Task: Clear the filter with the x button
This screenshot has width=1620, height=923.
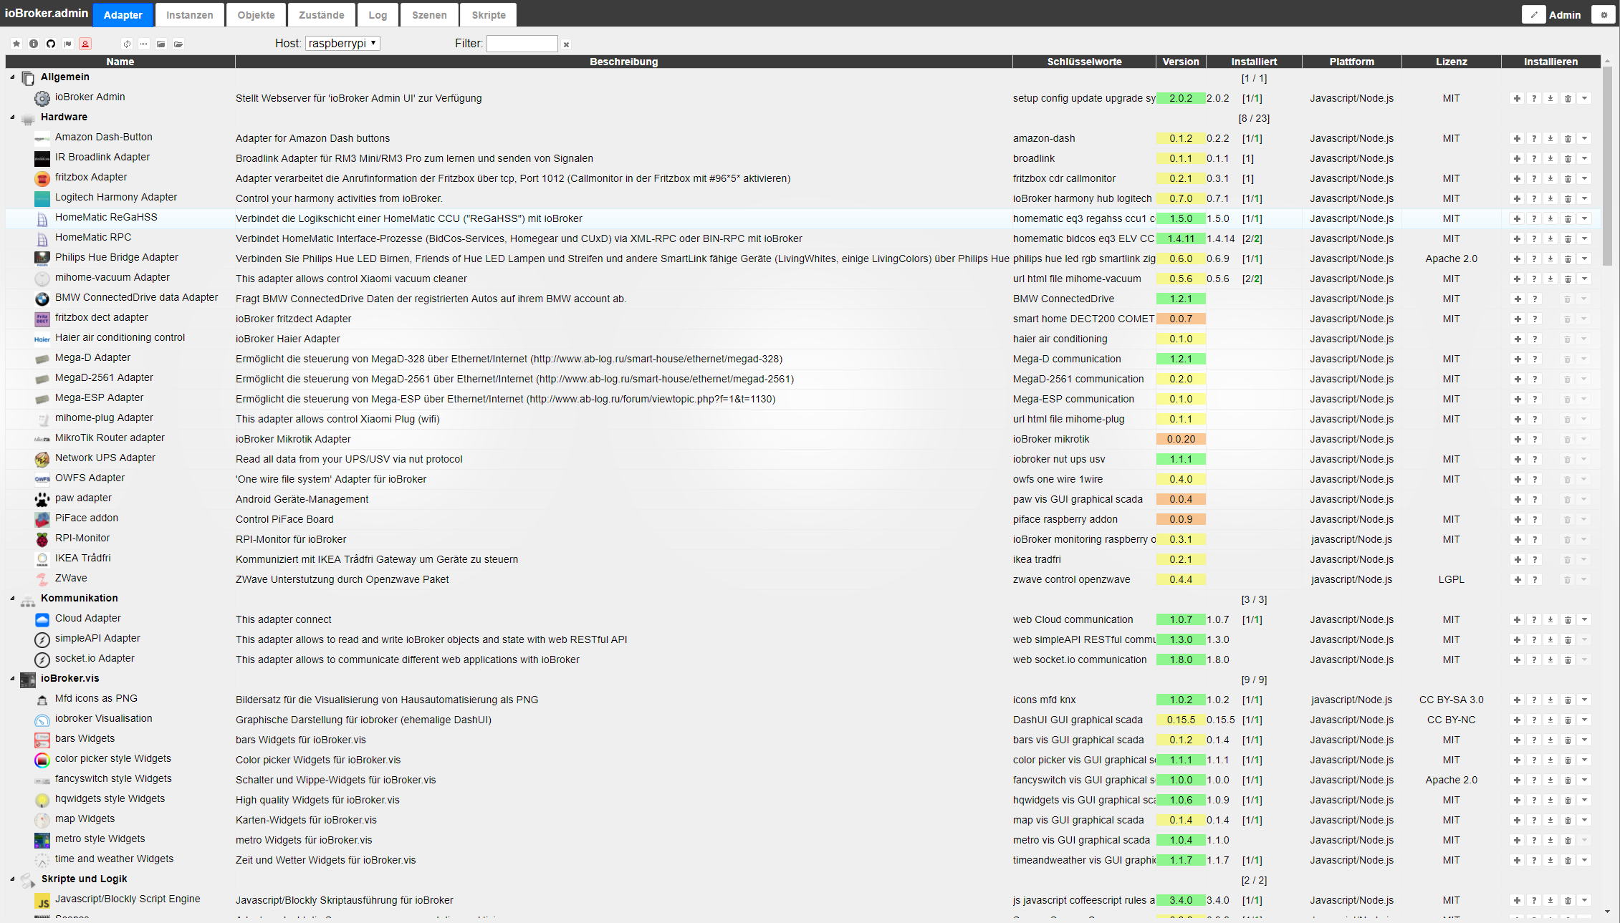Action: 566,44
